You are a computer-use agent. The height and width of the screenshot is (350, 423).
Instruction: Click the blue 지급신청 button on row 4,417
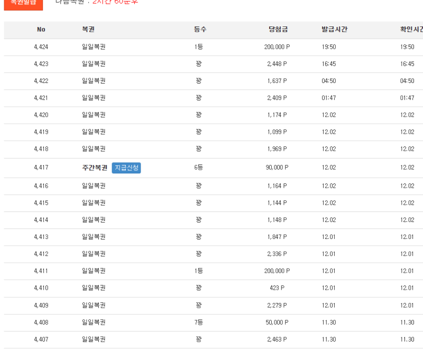(126, 167)
